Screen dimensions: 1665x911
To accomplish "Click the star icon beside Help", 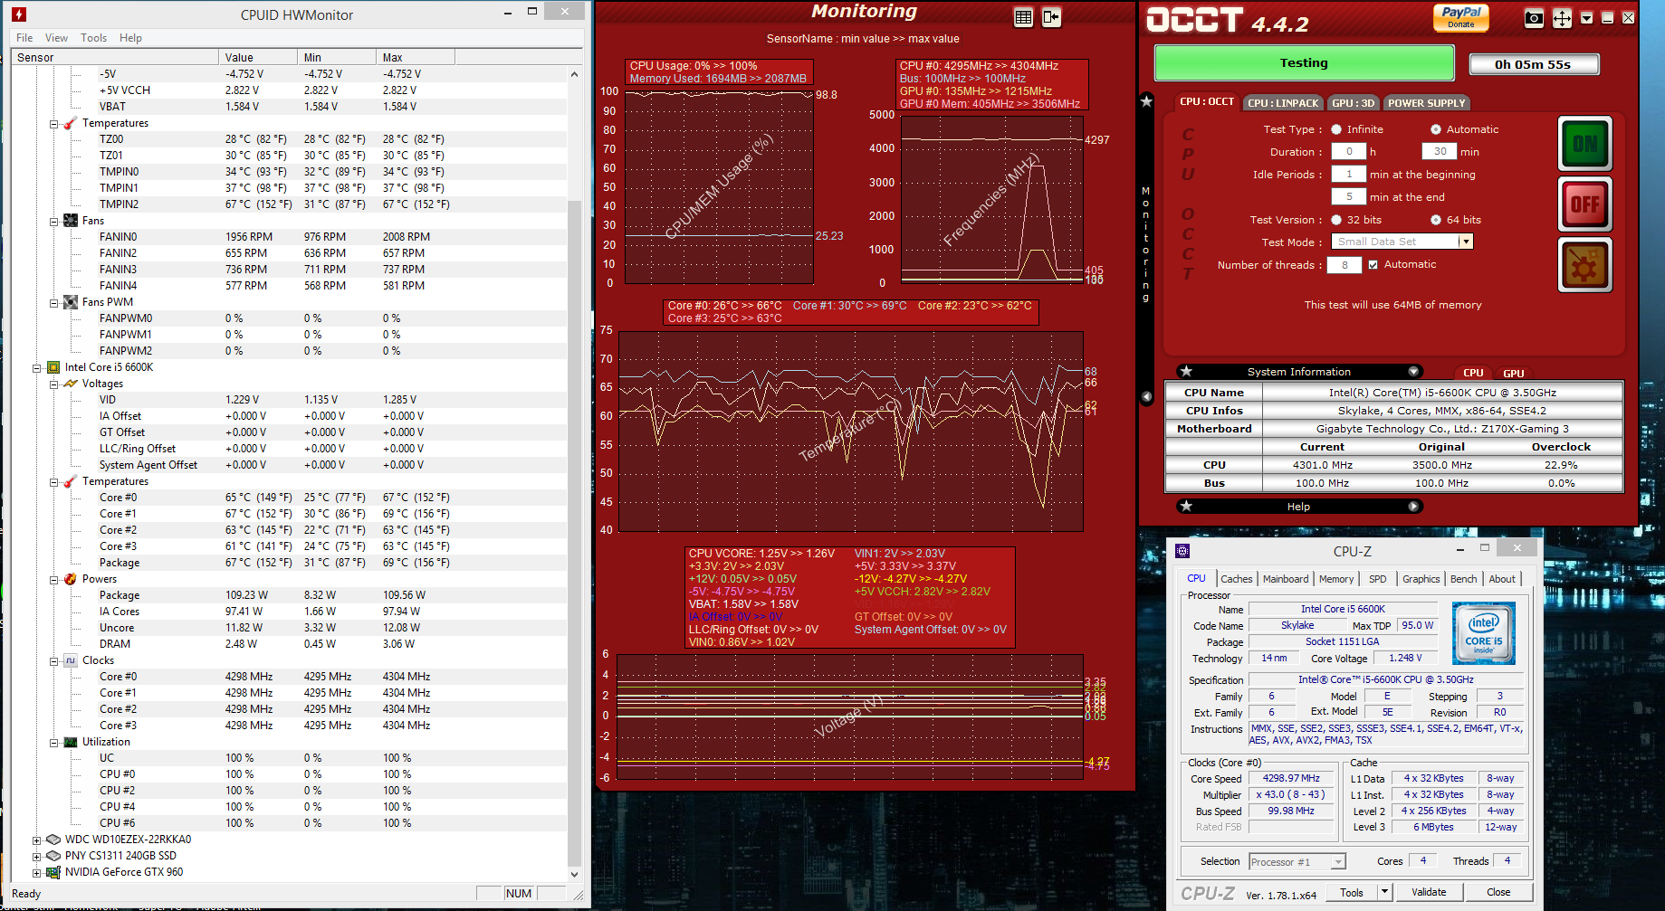I will 1186,507.
